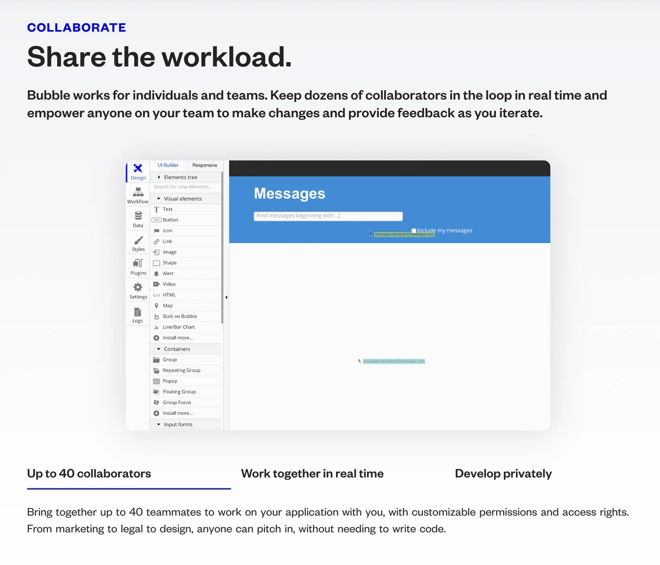Click the Repeating Group icon
This screenshot has height=565, width=660.
pyautogui.click(x=156, y=370)
